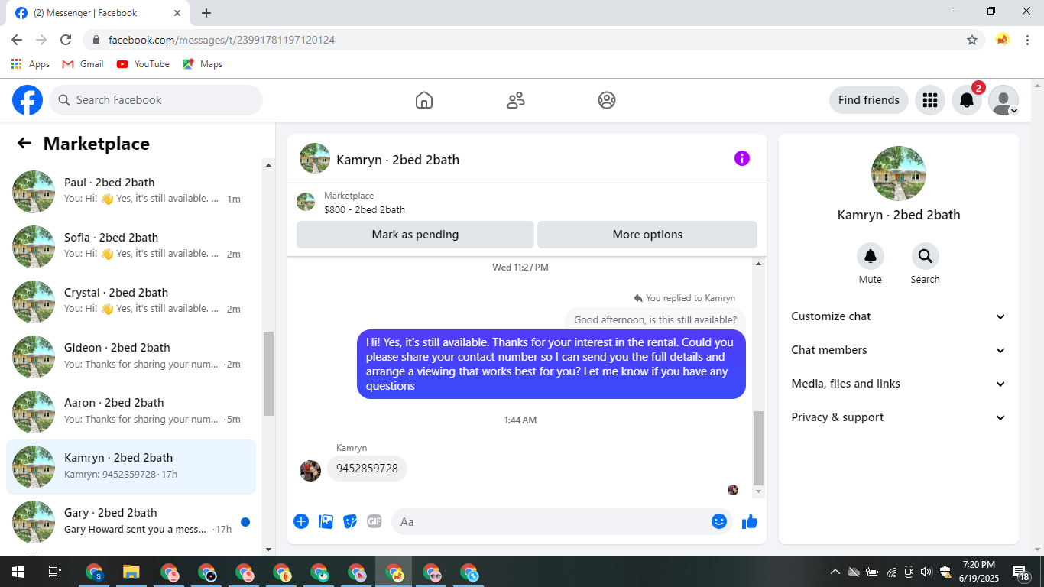Open Paul's 2bed 2bath conversation
The image size is (1044, 587).
(x=131, y=192)
